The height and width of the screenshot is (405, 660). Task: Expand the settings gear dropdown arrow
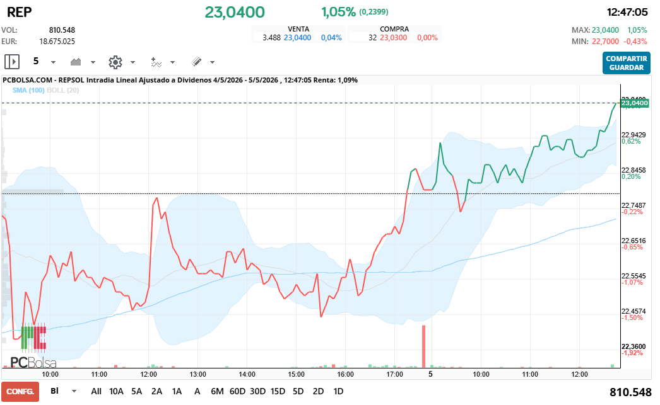pyautogui.click(x=133, y=62)
